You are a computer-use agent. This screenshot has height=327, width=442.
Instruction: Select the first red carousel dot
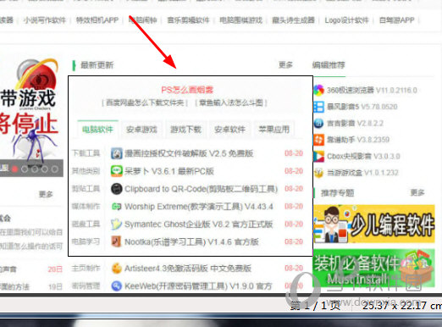click(x=15, y=169)
